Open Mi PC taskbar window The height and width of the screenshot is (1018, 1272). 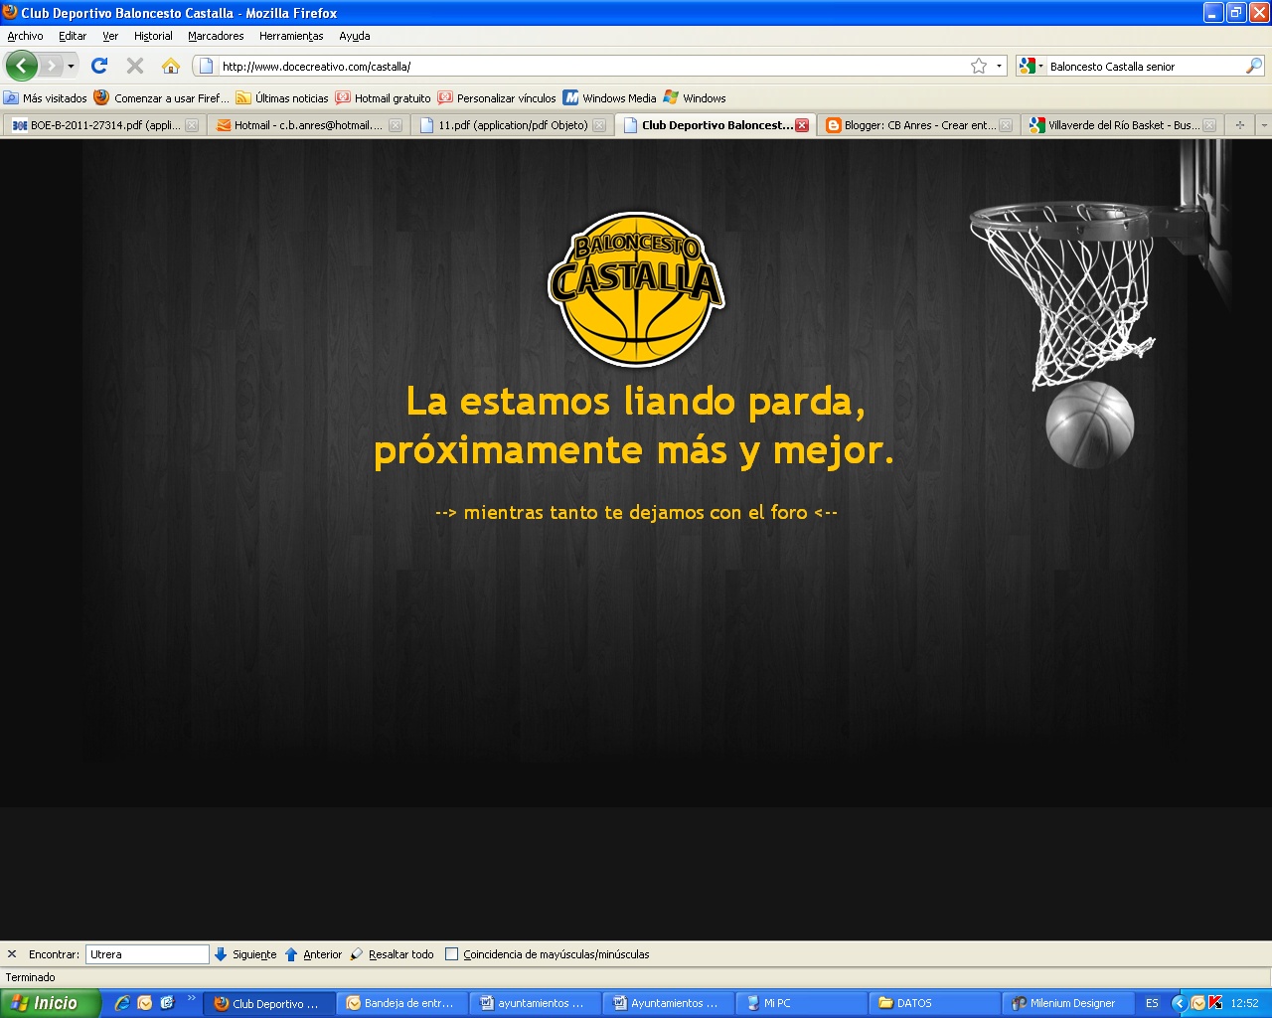801,1004
